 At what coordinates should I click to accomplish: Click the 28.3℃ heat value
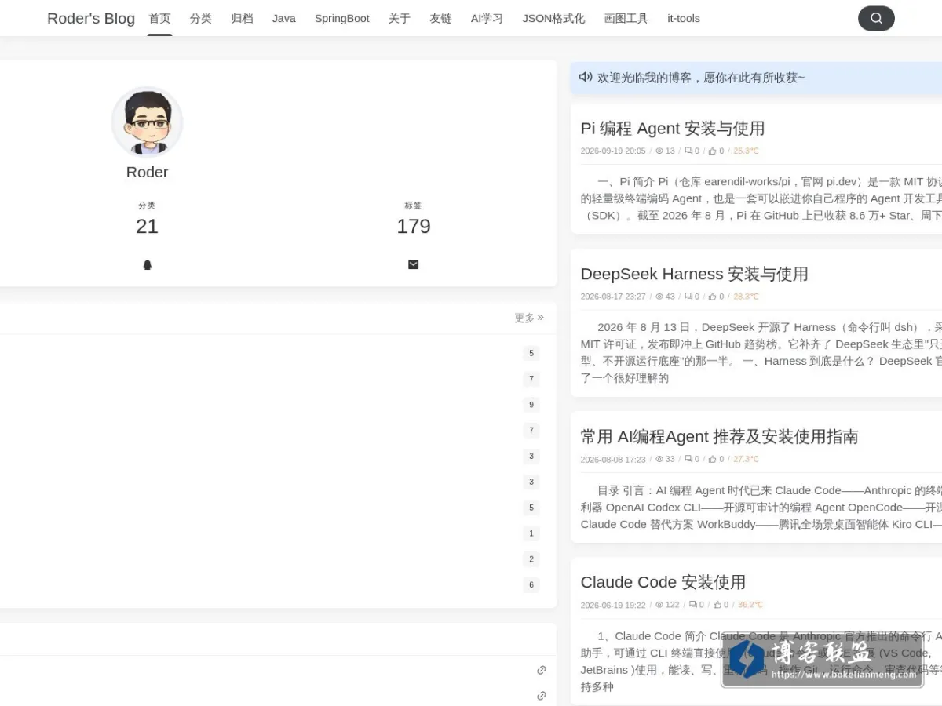tap(746, 297)
